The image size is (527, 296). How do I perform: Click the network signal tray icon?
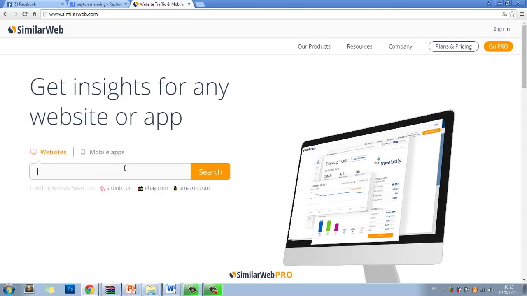[483, 290]
